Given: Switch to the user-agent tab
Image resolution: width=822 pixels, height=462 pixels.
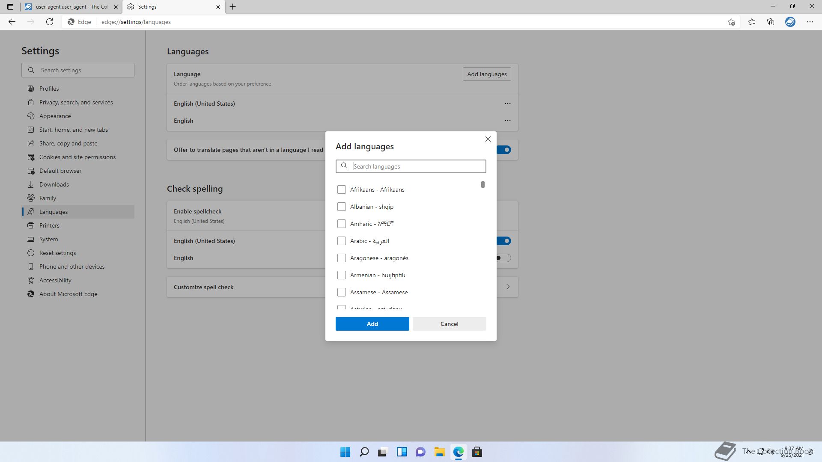Looking at the screenshot, I should point(71,7).
